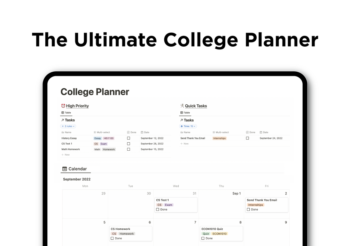Open the Quick Tasks heading link
Image resolution: width=350 pixels, height=246 pixels.
pos(196,106)
